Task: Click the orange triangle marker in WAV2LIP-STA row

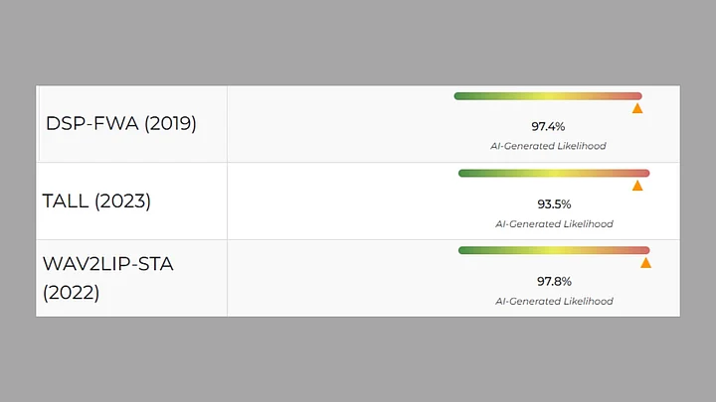Action: click(645, 263)
